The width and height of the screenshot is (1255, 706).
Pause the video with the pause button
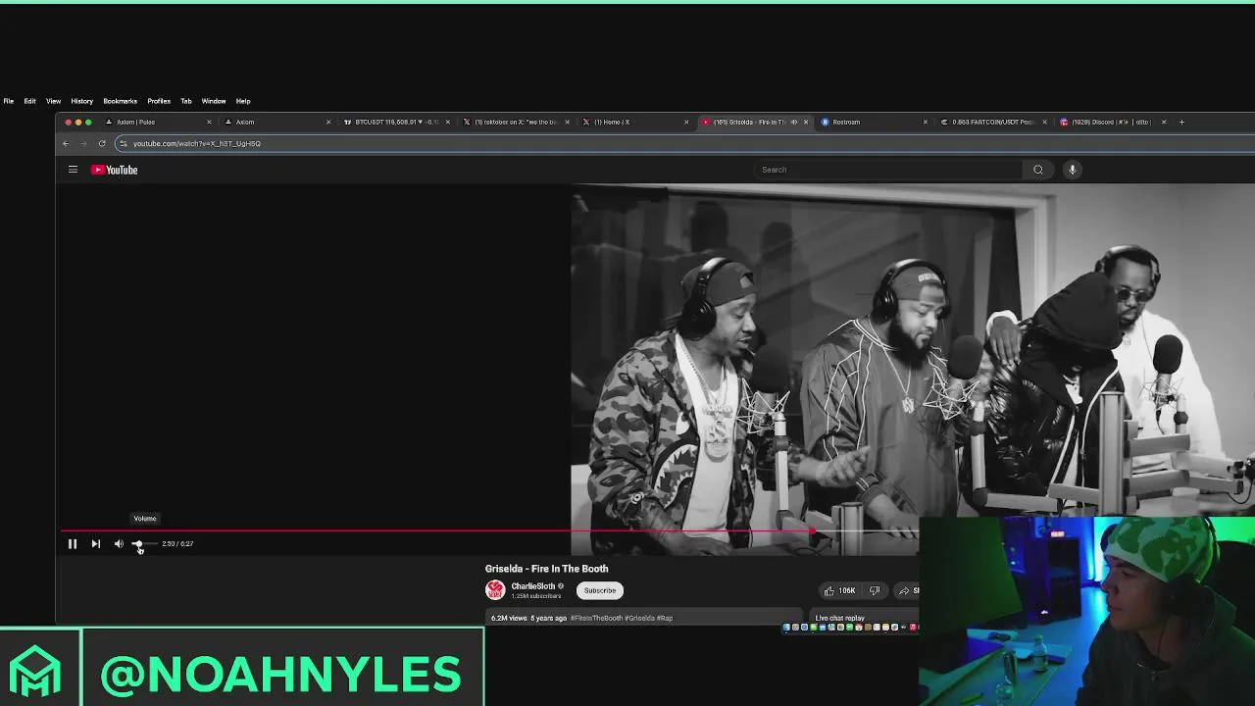(72, 543)
